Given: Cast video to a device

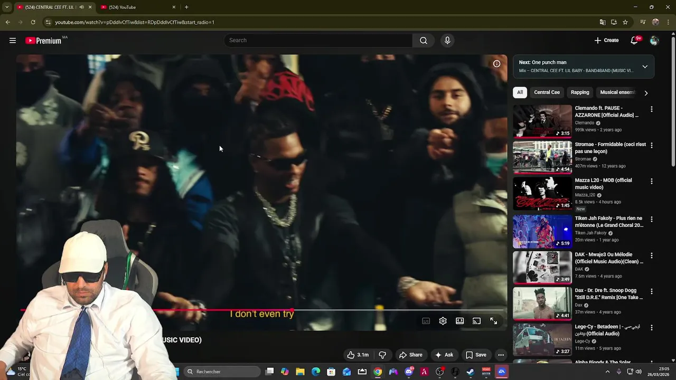Looking at the screenshot, I should click(x=476, y=321).
